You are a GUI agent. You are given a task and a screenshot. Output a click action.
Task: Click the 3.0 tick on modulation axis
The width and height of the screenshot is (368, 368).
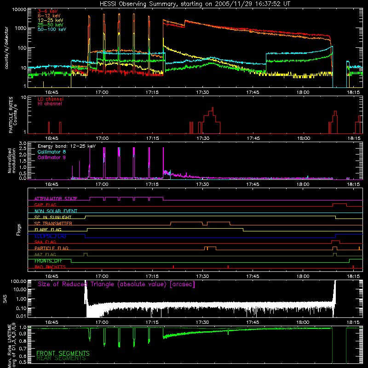click(22, 144)
